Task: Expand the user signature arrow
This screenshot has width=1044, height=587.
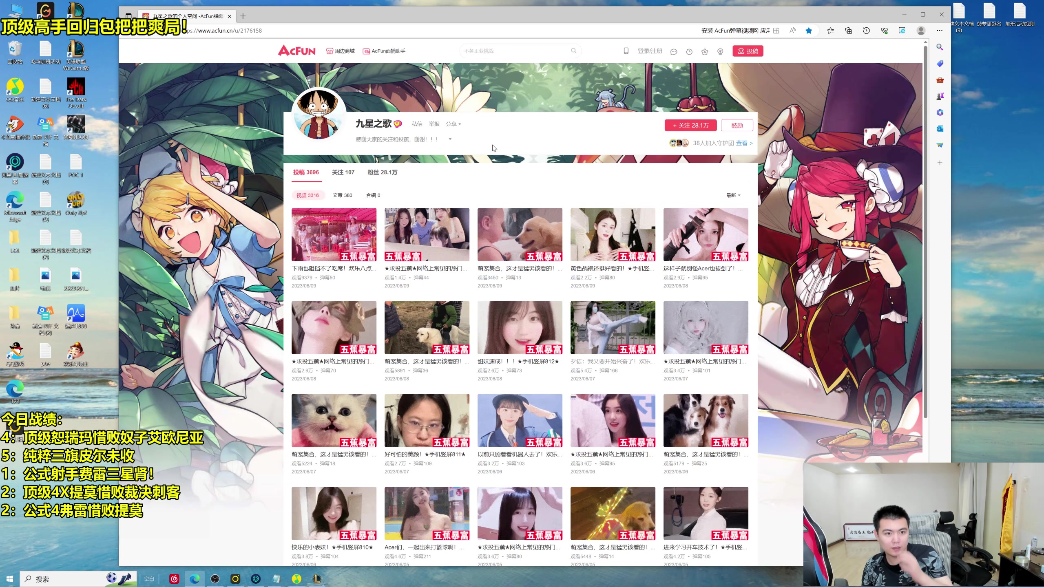Action: (450, 139)
